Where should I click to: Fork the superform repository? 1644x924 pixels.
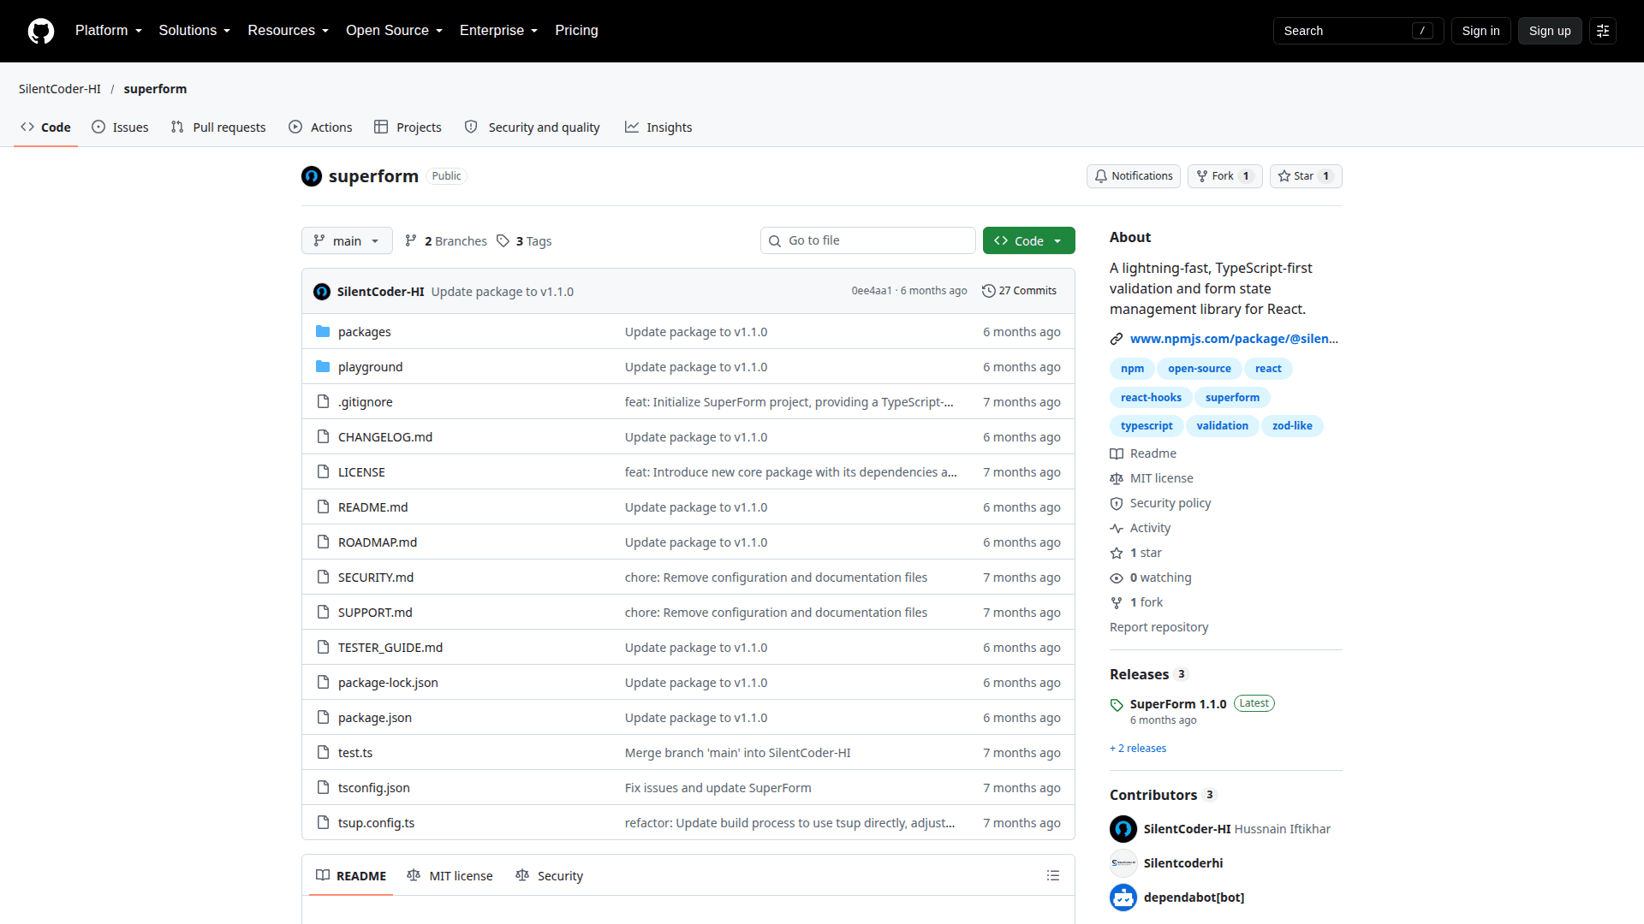(1224, 176)
